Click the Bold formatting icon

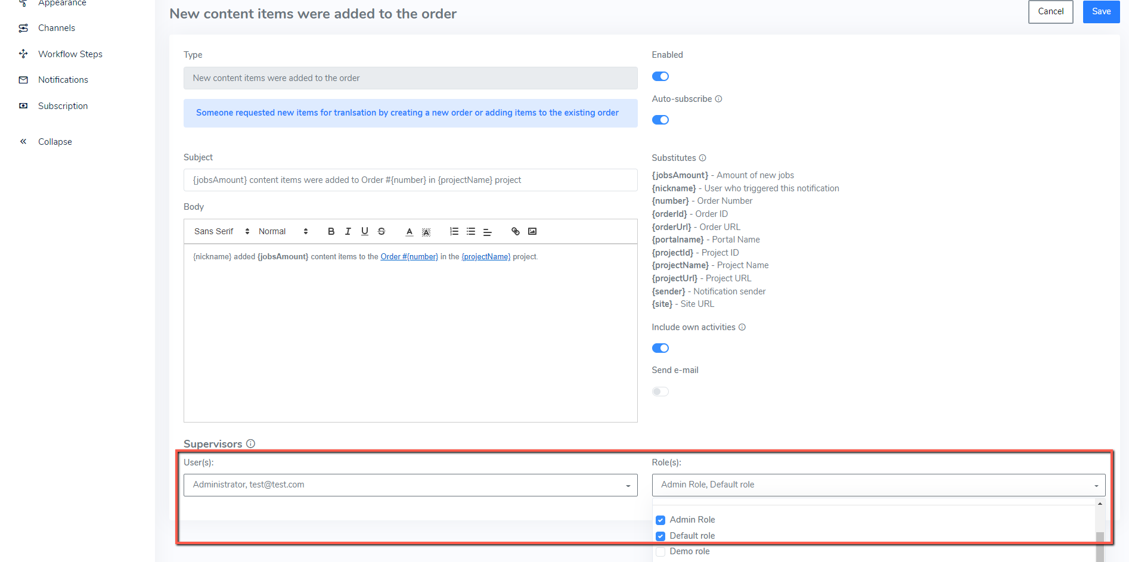[x=331, y=231]
